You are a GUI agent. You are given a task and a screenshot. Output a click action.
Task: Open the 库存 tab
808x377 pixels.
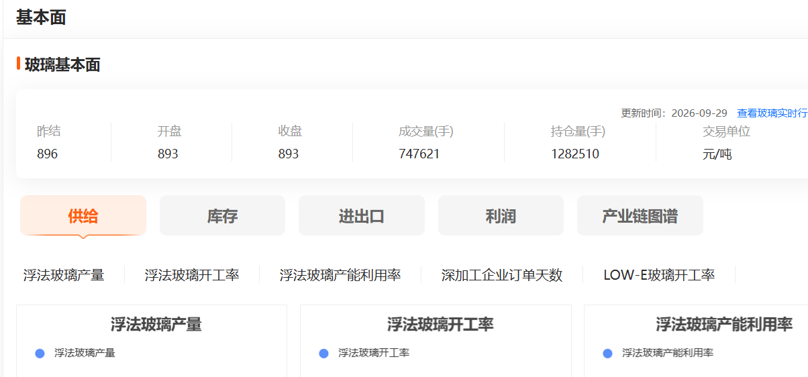222,215
